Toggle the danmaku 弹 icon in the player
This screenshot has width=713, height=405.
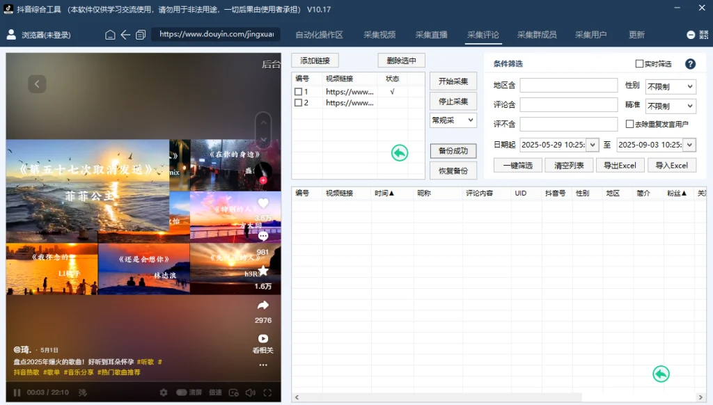[82, 392]
